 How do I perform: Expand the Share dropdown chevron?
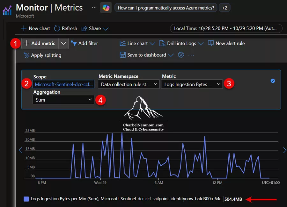point(106,29)
